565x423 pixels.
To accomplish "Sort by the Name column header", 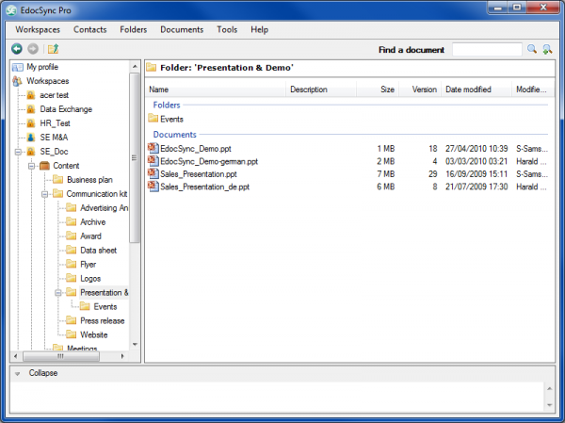I will pyautogui.click(x=216, y=89).
